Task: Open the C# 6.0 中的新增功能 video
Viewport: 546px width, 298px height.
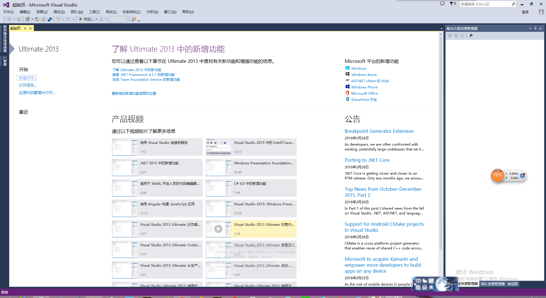Action: 251,188
